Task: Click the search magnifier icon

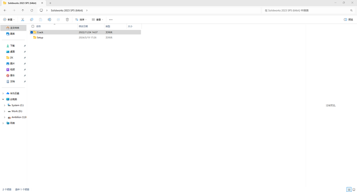Action: [352, 10]
